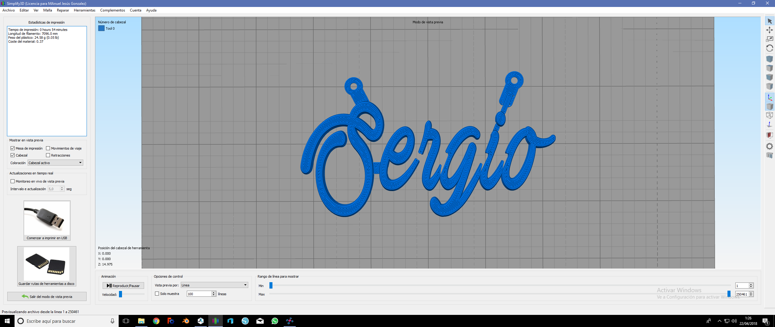The height and width of the screenshot is (327, 775).
Task: Click the 'Tool 0' blue color swatch
Action: 101,28
